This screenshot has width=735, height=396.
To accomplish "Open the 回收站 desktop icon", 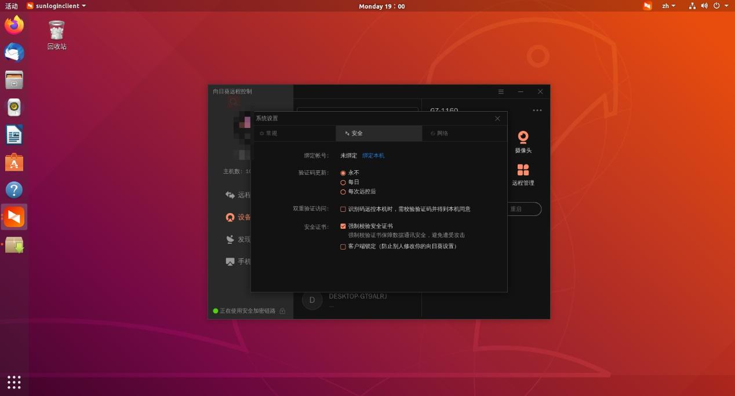I will (x=57, y=35).
